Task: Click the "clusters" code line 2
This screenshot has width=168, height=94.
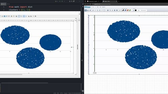Action: coord(19,10)
